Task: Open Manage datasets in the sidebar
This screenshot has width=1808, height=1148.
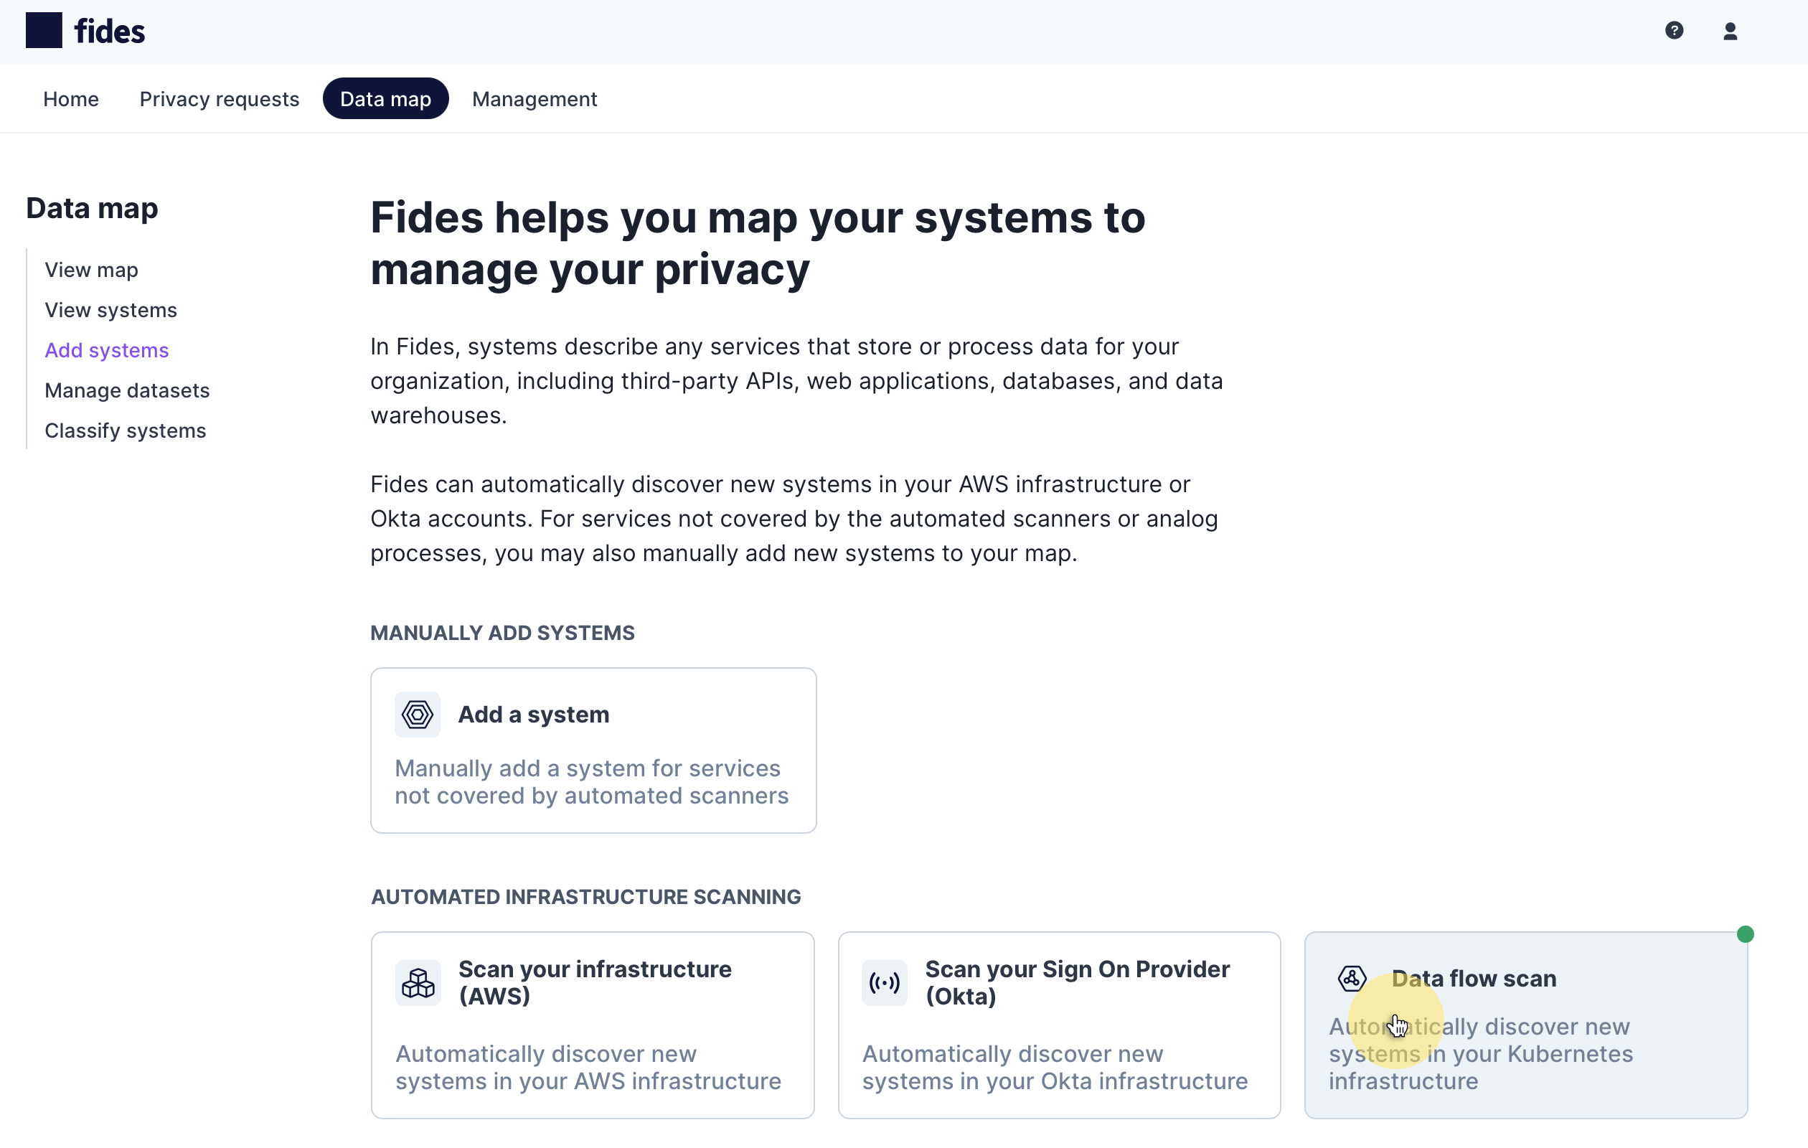Action: click(127, 390)
